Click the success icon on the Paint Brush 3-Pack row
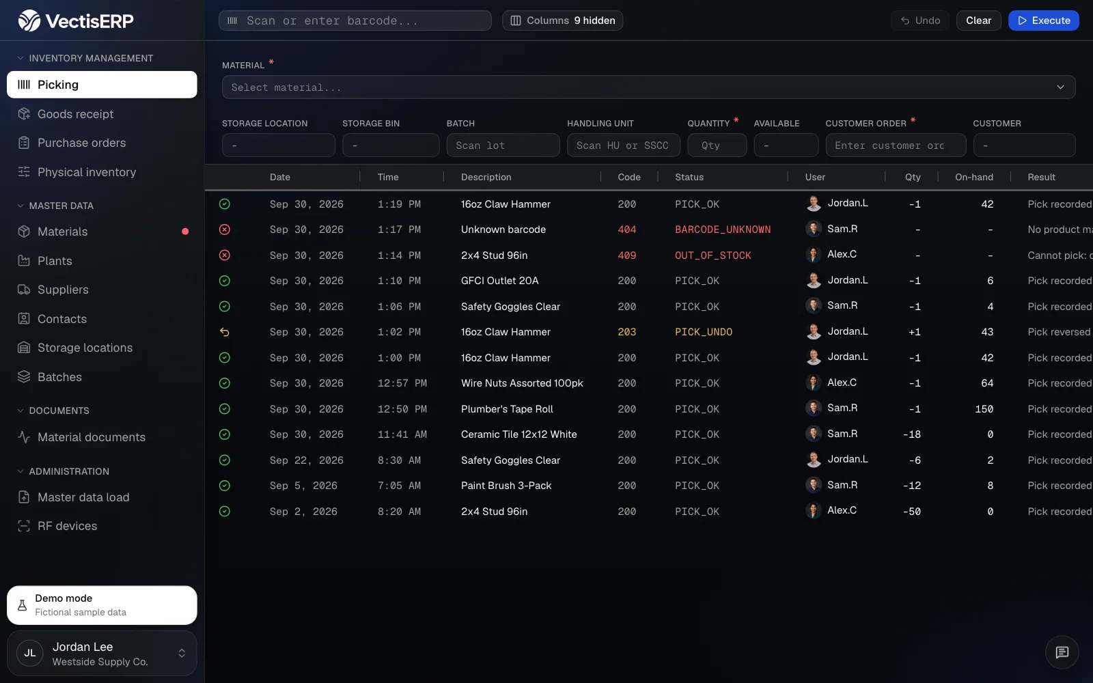 224,486
